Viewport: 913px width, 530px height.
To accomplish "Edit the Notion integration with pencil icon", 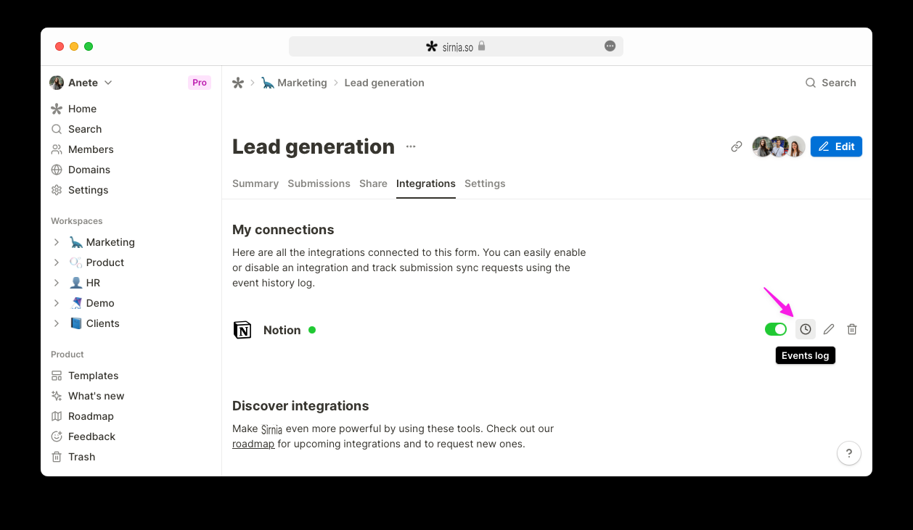I will tap(829, 329).
